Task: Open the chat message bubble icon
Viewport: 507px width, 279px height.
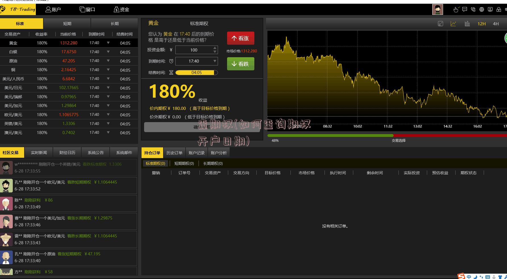Action: [x=465, y=9]
